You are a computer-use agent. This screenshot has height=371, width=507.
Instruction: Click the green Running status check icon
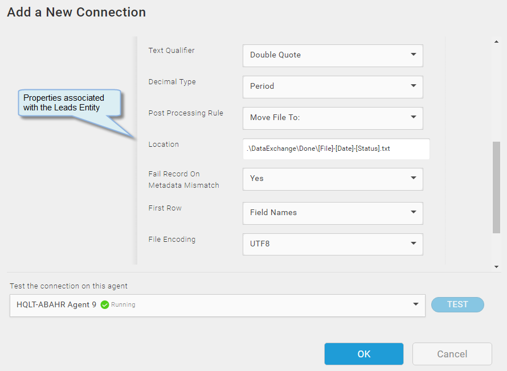tap(105, 305)
